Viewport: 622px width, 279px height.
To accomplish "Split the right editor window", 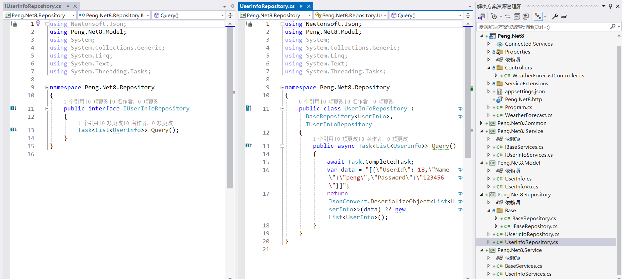I will click(x=468, y=15).
